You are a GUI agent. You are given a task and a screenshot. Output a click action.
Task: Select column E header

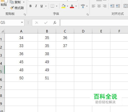click(101, 31)
